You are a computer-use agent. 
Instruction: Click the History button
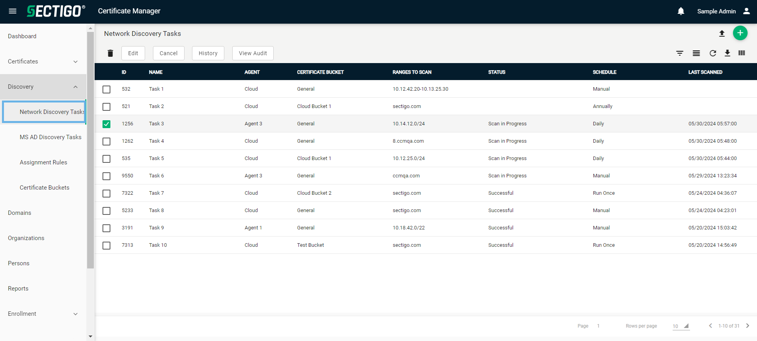coord(208,53)
